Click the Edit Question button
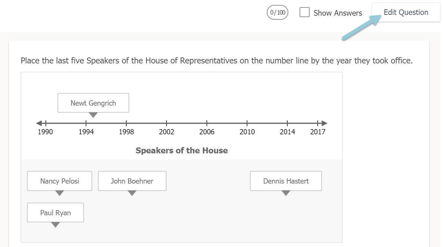 coord(406,12)
